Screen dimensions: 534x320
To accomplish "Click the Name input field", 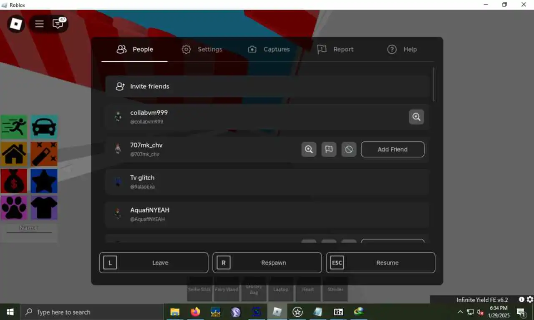I will [28, 228].
